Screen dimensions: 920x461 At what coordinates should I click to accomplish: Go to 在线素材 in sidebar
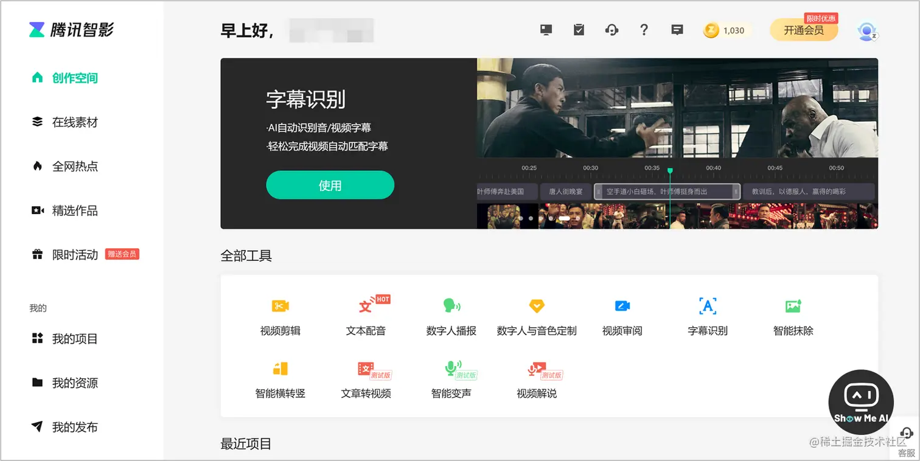(64, 122)
